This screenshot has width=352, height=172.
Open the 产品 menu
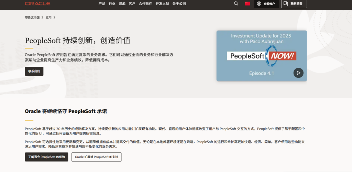(102, 3)
